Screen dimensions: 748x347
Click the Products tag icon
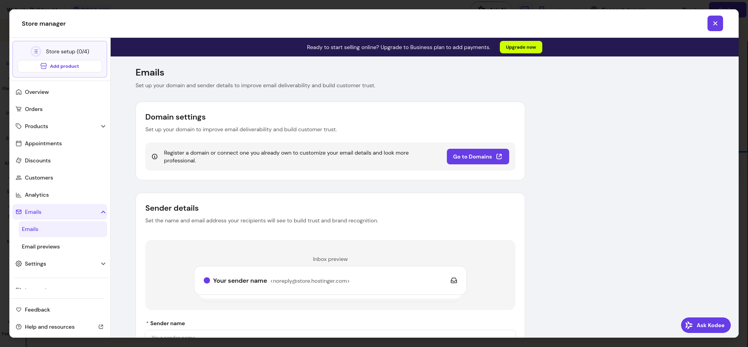(19, 126)
